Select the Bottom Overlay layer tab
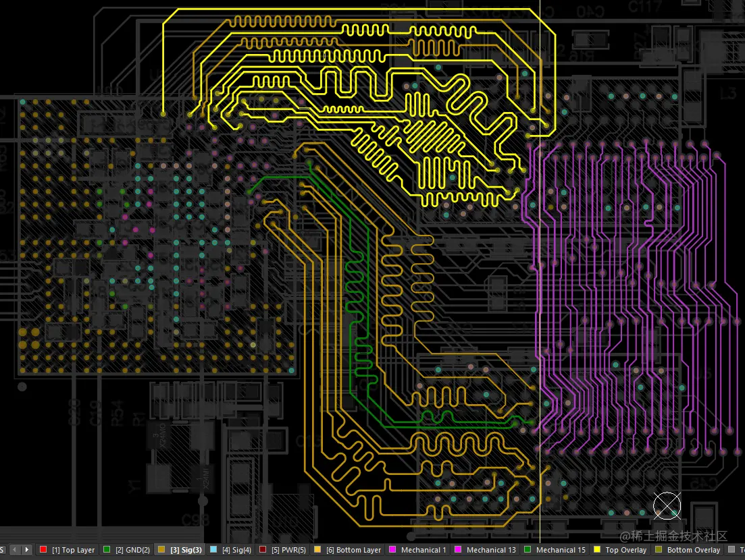745x560 pixels. [x=688, y=550]
